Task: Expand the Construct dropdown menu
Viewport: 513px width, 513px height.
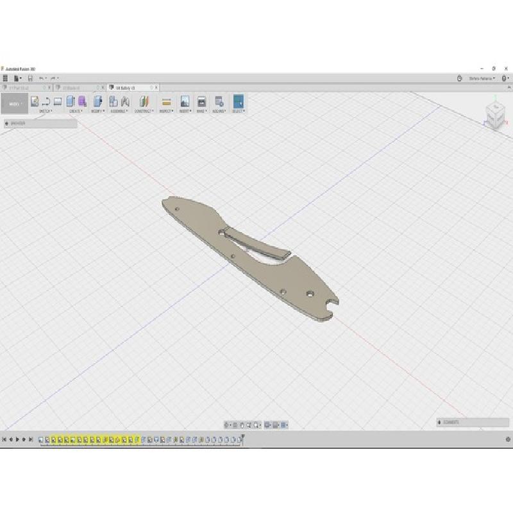Action: point(144,111)
